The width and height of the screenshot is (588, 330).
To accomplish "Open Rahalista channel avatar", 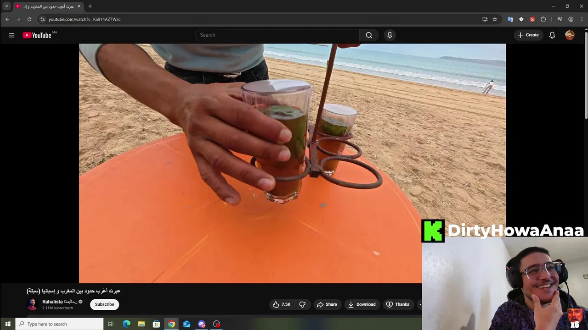I will pos(32,304).
